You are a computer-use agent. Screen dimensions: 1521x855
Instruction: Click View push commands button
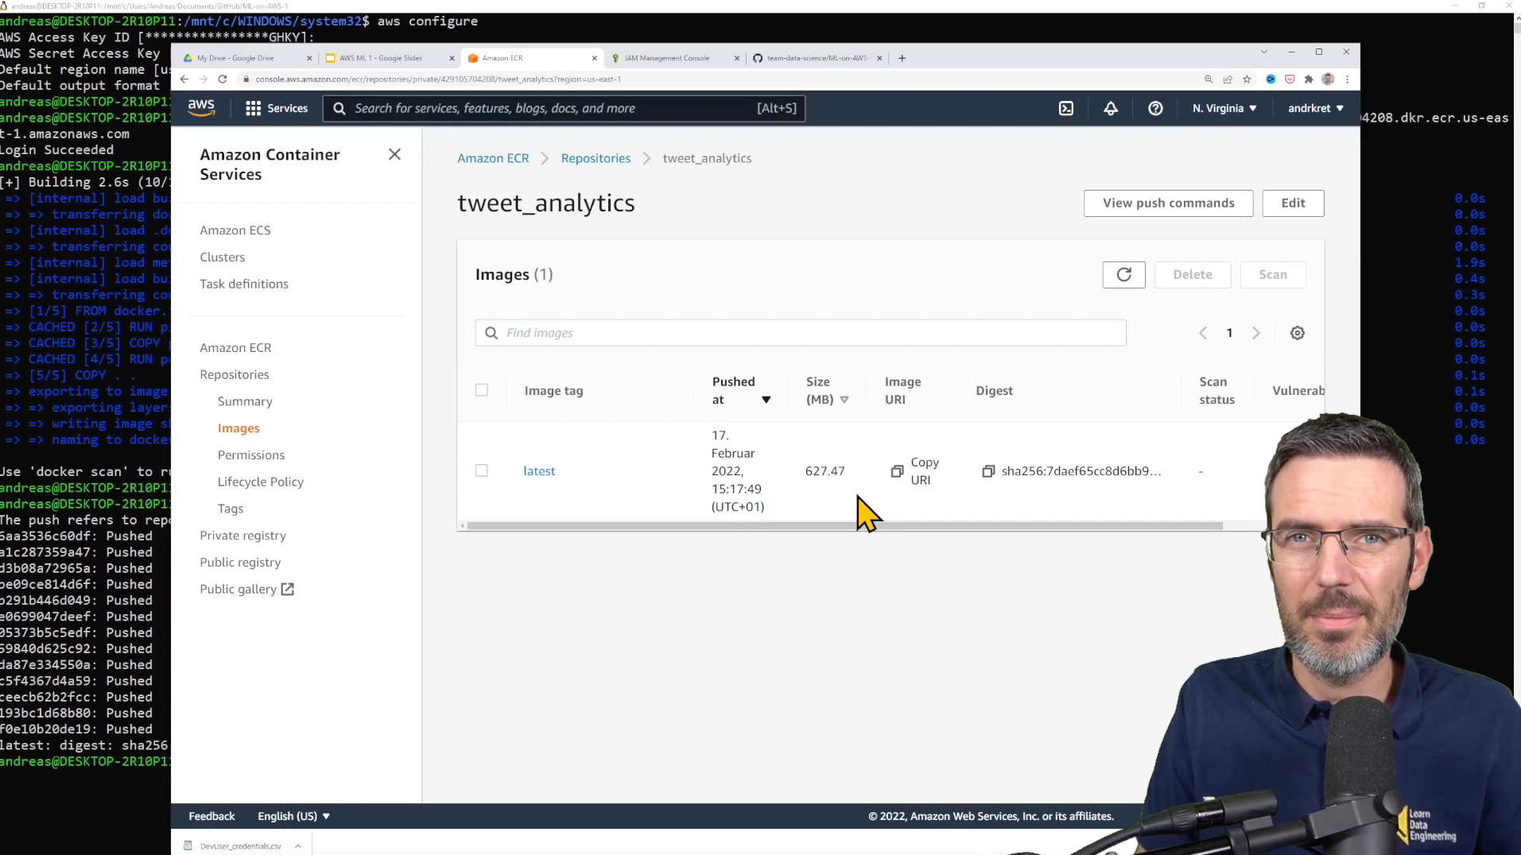[1168, 203]
